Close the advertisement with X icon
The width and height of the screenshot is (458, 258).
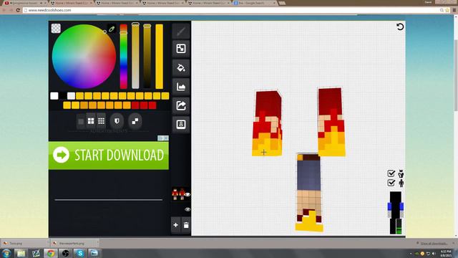point(166,138)
